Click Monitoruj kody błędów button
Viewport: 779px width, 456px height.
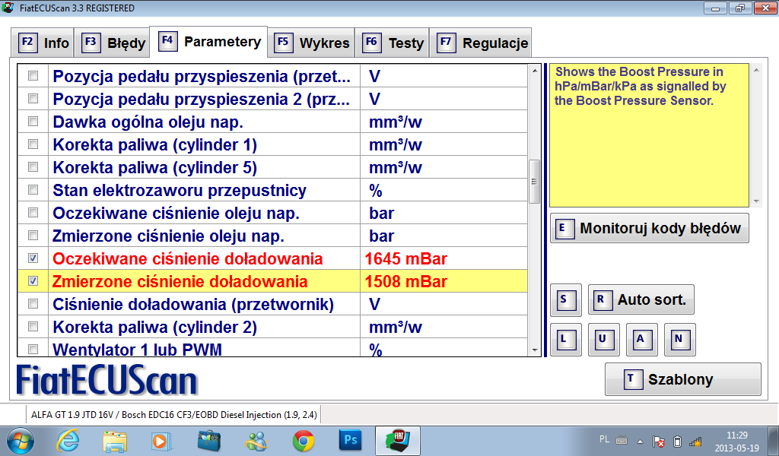pos(650,228)
